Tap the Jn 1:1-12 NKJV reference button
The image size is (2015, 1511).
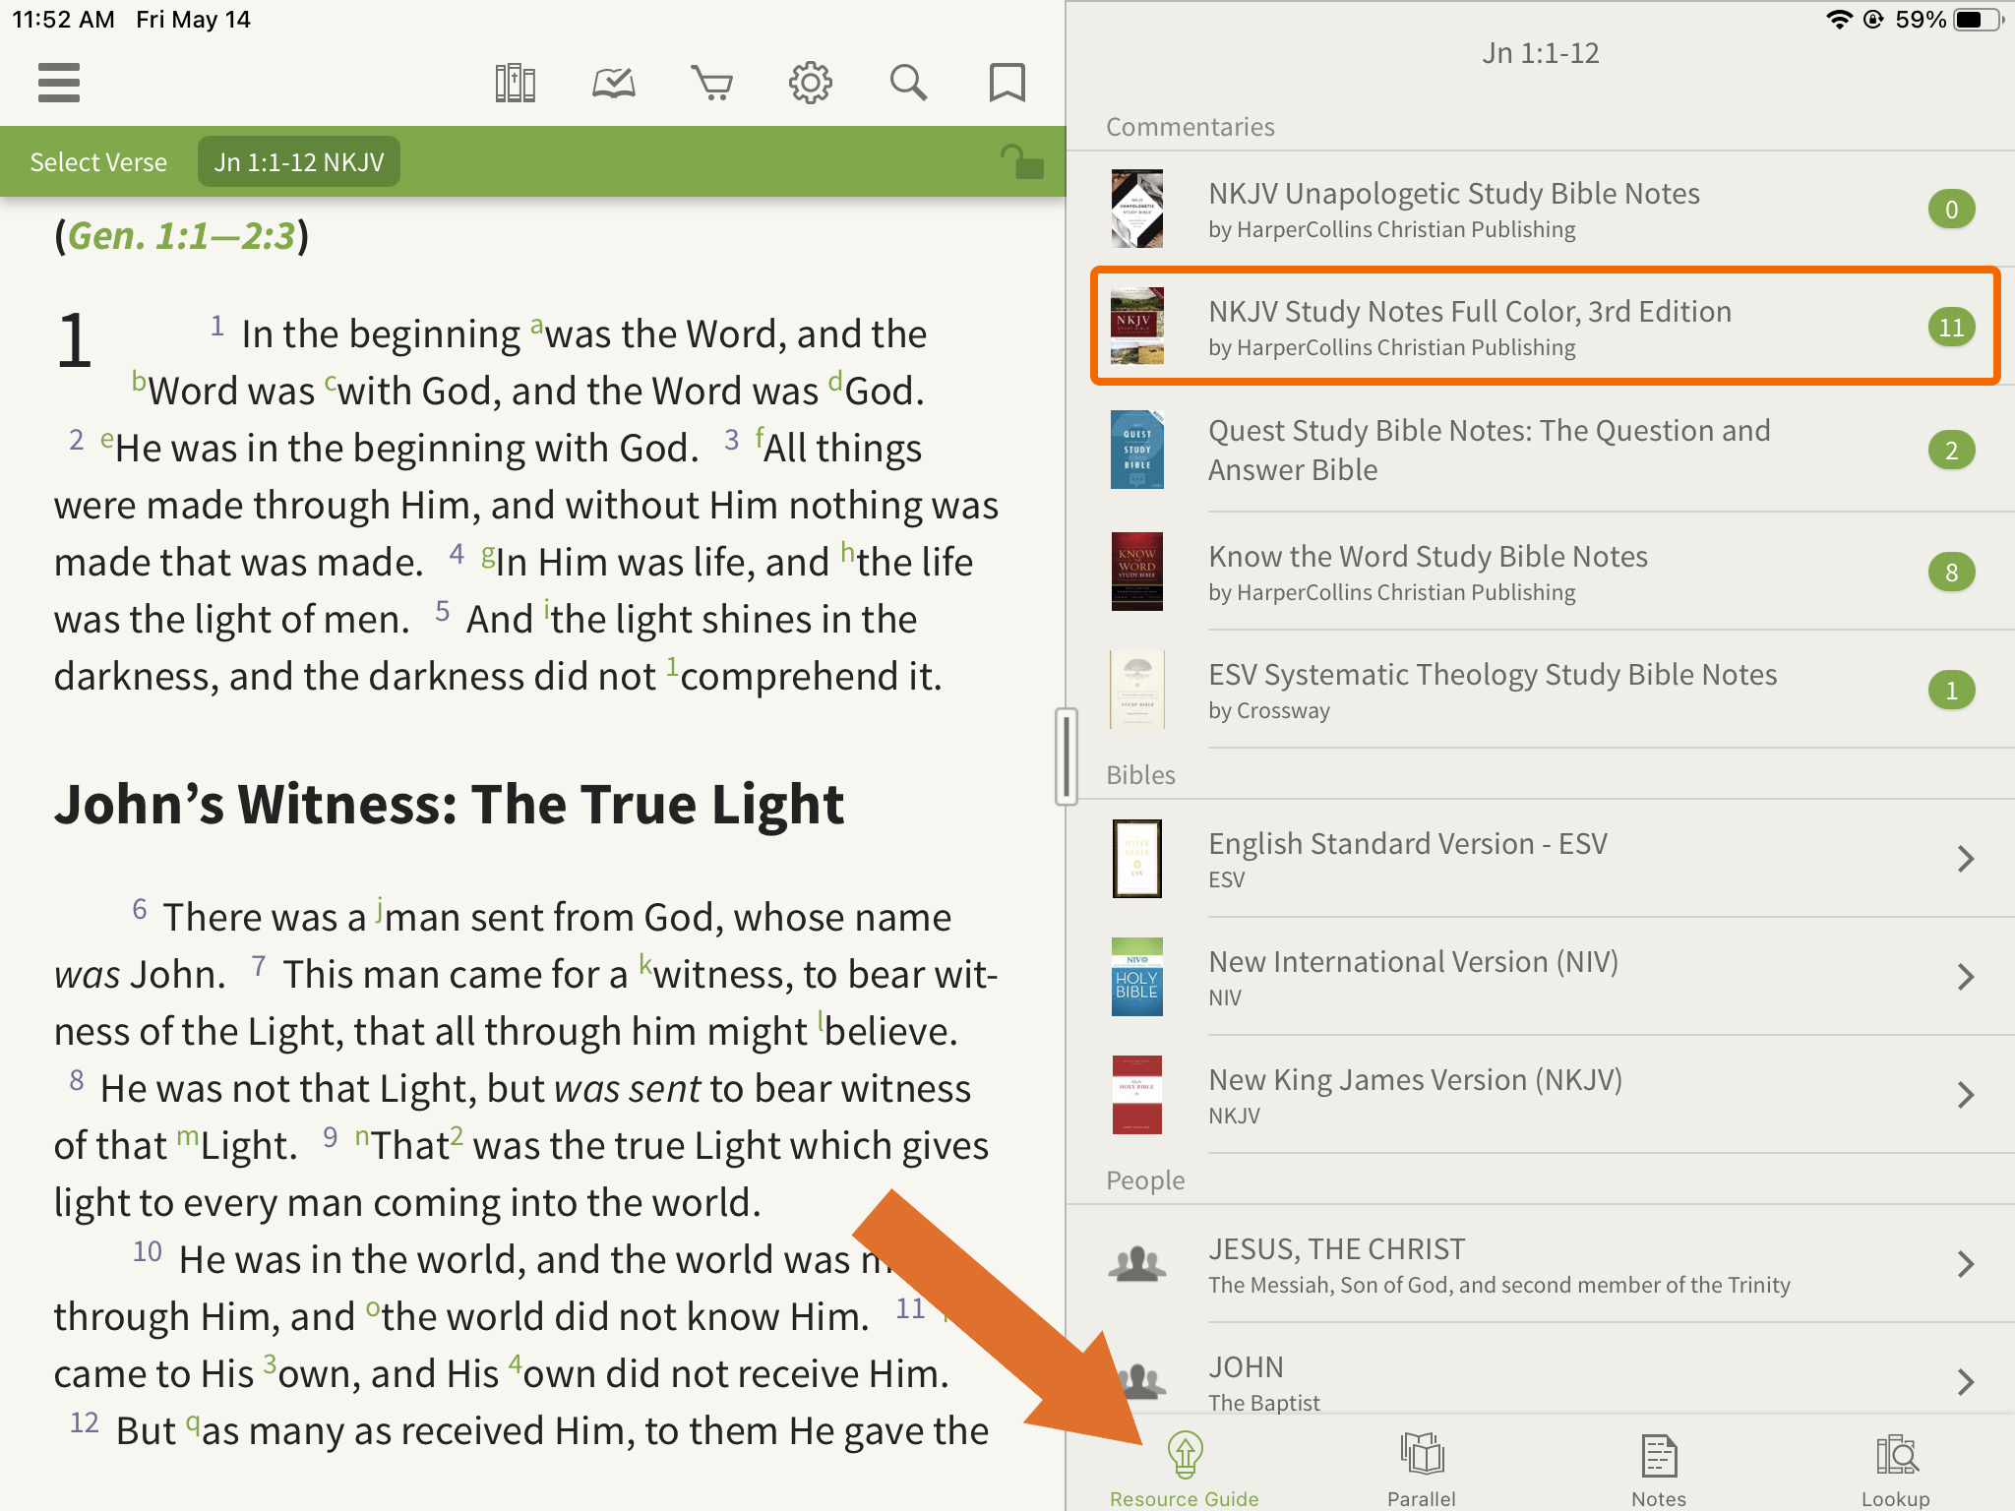299,161
